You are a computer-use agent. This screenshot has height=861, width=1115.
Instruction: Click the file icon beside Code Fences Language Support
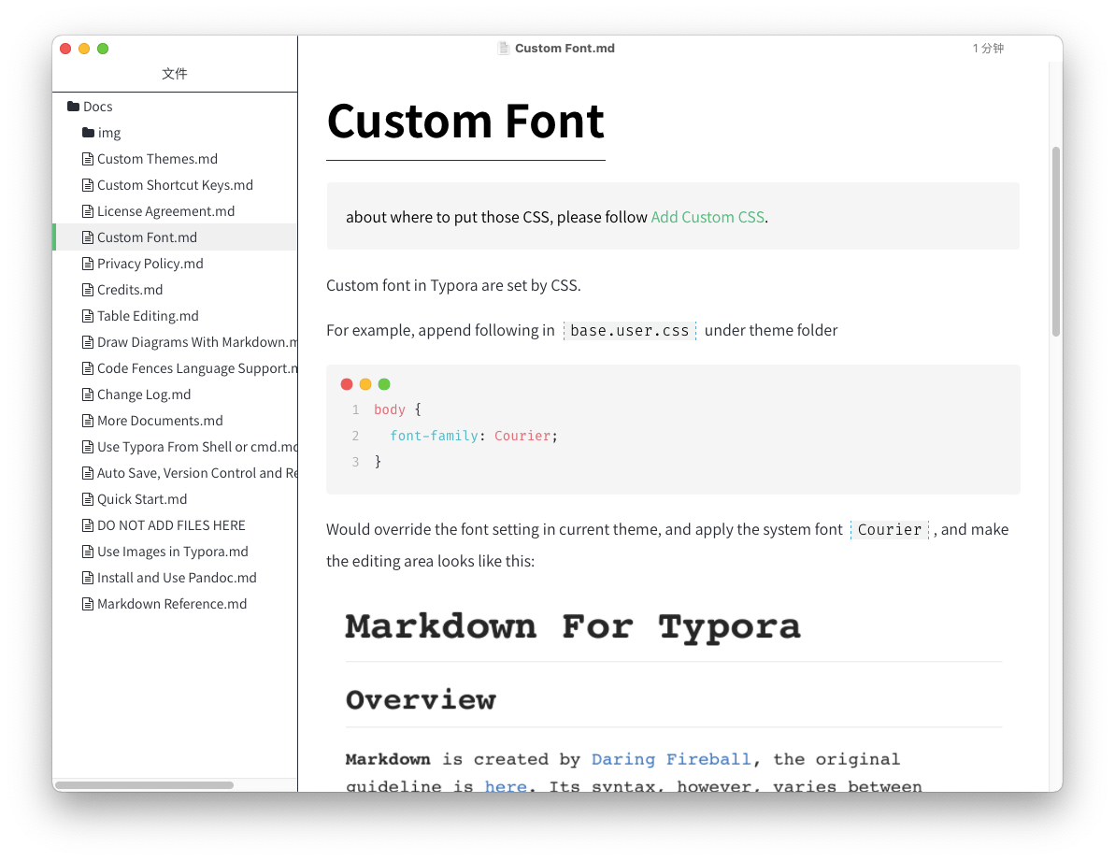pyautogui.click(x=88, y=368)
